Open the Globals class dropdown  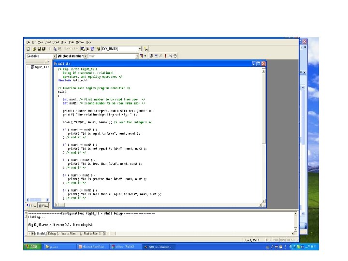pyautogui.click(x=54, y=56)
